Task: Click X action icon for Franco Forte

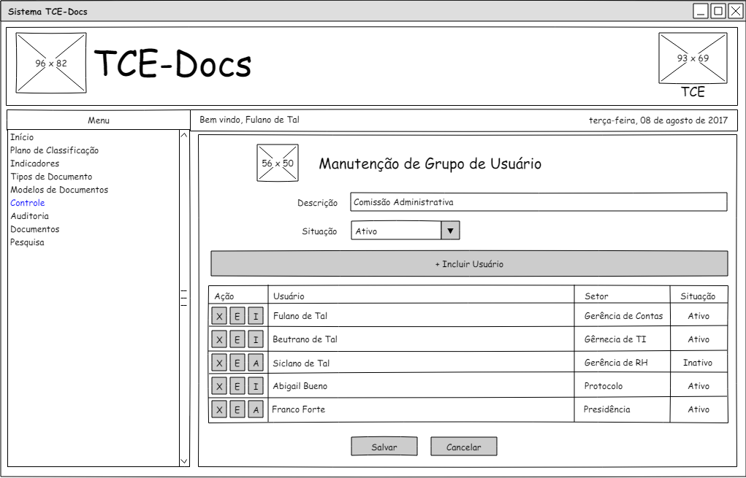Action: pyautogui.click(x=219, y=409)
